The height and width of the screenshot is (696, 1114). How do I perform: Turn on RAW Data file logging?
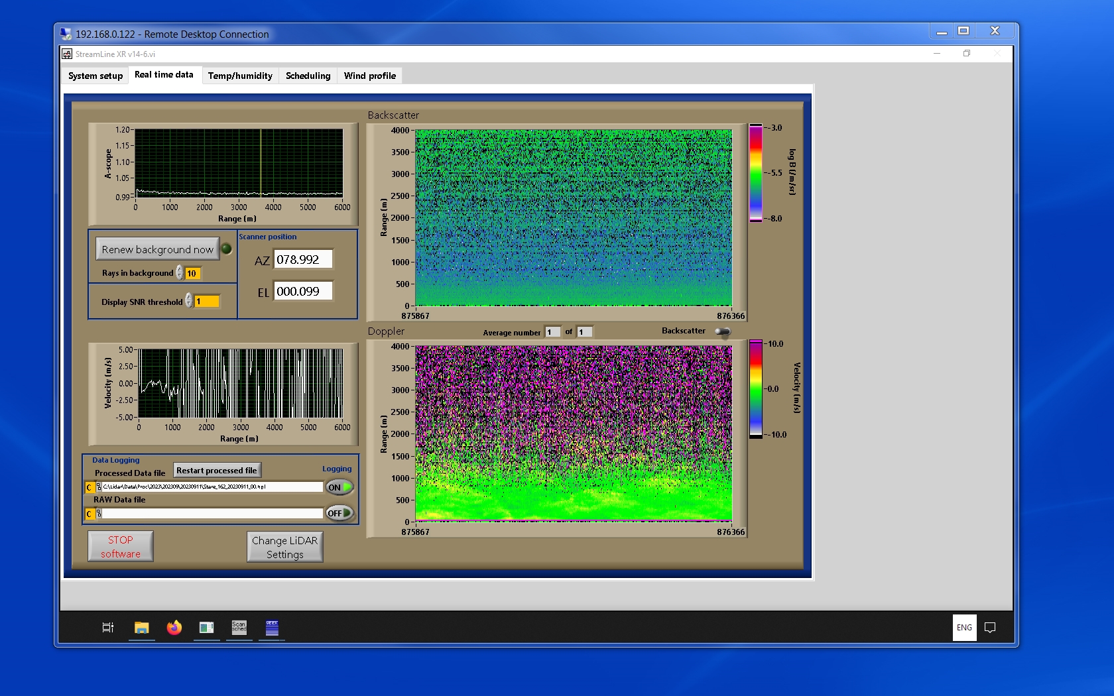pyautogui.click(x=339, y=513)
